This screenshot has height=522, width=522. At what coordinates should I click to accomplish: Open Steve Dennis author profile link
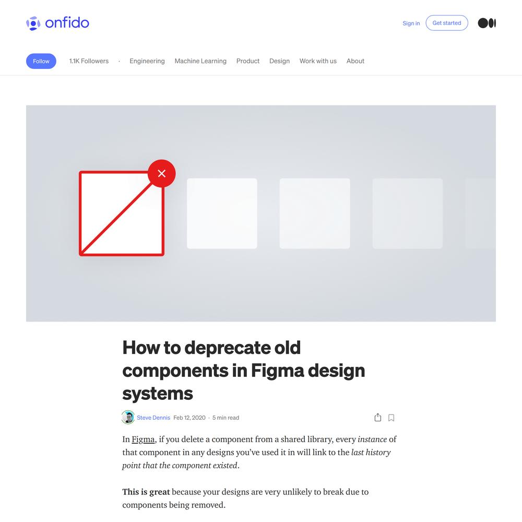coord(153,418)
